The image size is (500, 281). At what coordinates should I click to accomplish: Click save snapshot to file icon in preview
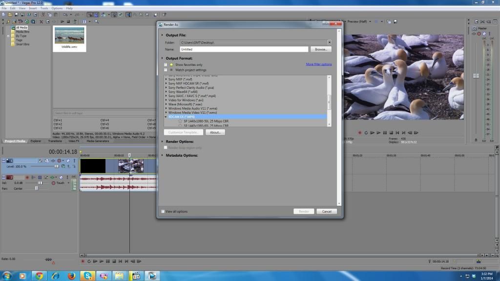(x=396, y=21)
